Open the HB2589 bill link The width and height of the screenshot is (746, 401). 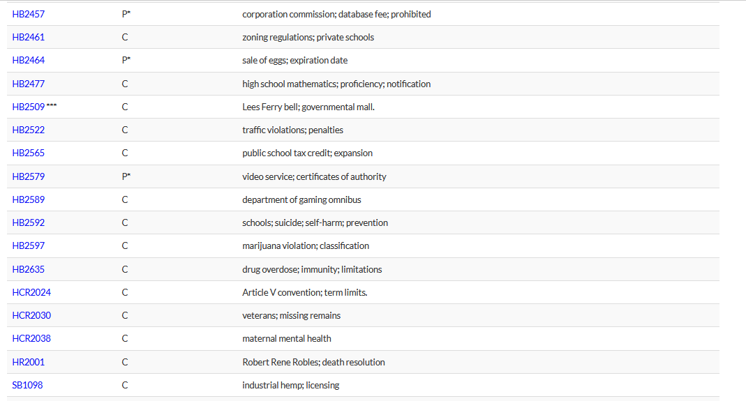pyautogui.click(x=28, y=199)
